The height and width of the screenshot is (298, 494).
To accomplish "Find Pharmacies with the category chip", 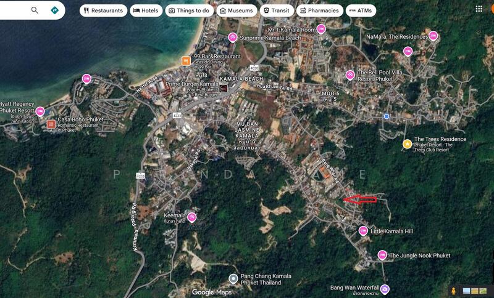I will click(319, 10).
